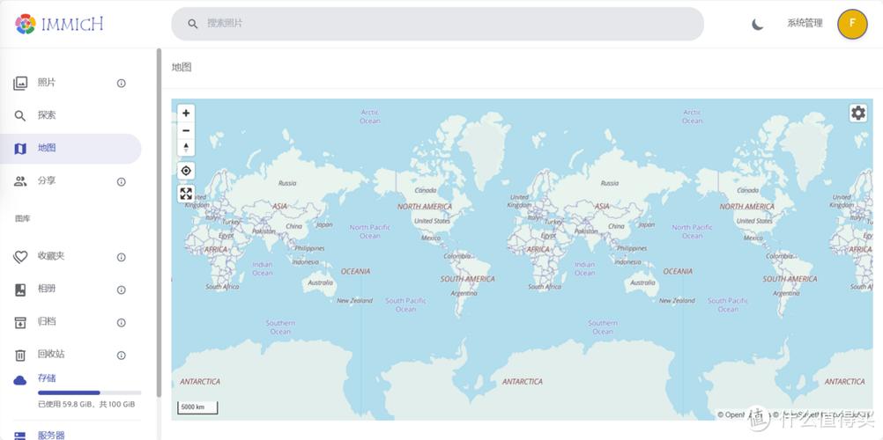The height and width of the screenshot is (440, 883).
Task: Select 地图 sidebar item
Action: 70,149
